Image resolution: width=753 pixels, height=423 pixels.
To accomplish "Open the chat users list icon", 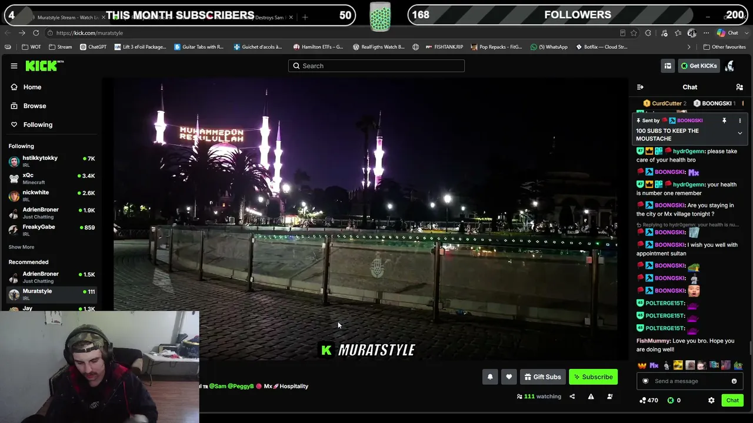I will click(x=739, y=87).
